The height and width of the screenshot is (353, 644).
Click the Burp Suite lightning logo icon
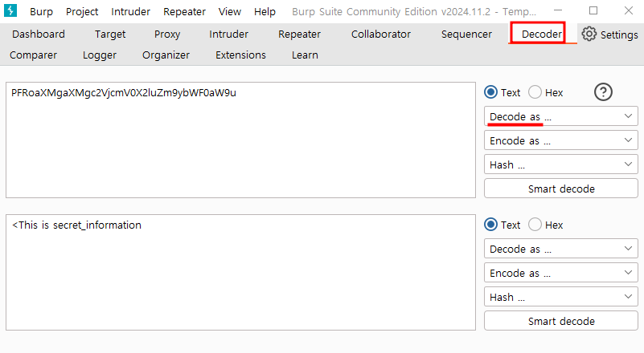click(x=10, y=10)
